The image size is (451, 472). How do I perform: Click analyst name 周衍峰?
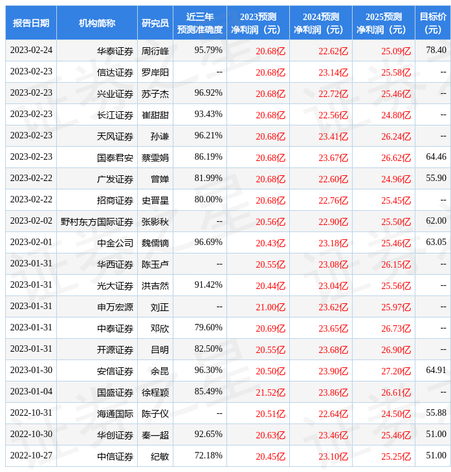[155, 51]
